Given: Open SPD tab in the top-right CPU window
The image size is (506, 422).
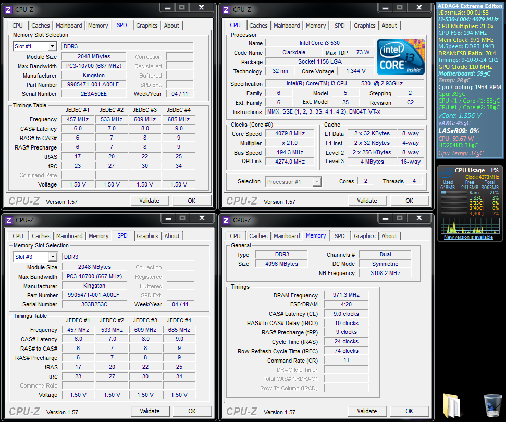Looking at the screenshot, I should 339,26.
